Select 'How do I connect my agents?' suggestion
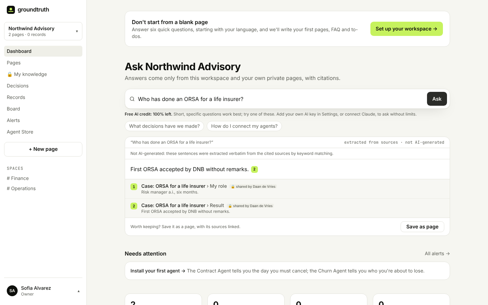Viewport: 488px width, 305px height. (x=244, y=126)
